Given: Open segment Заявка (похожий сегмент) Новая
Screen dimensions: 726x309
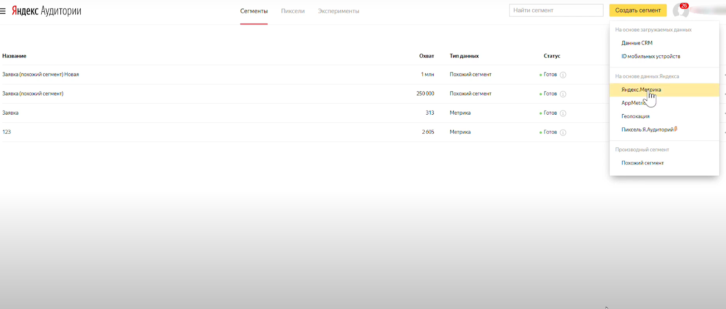Looking at the screenshot, I should pos(40,74).
